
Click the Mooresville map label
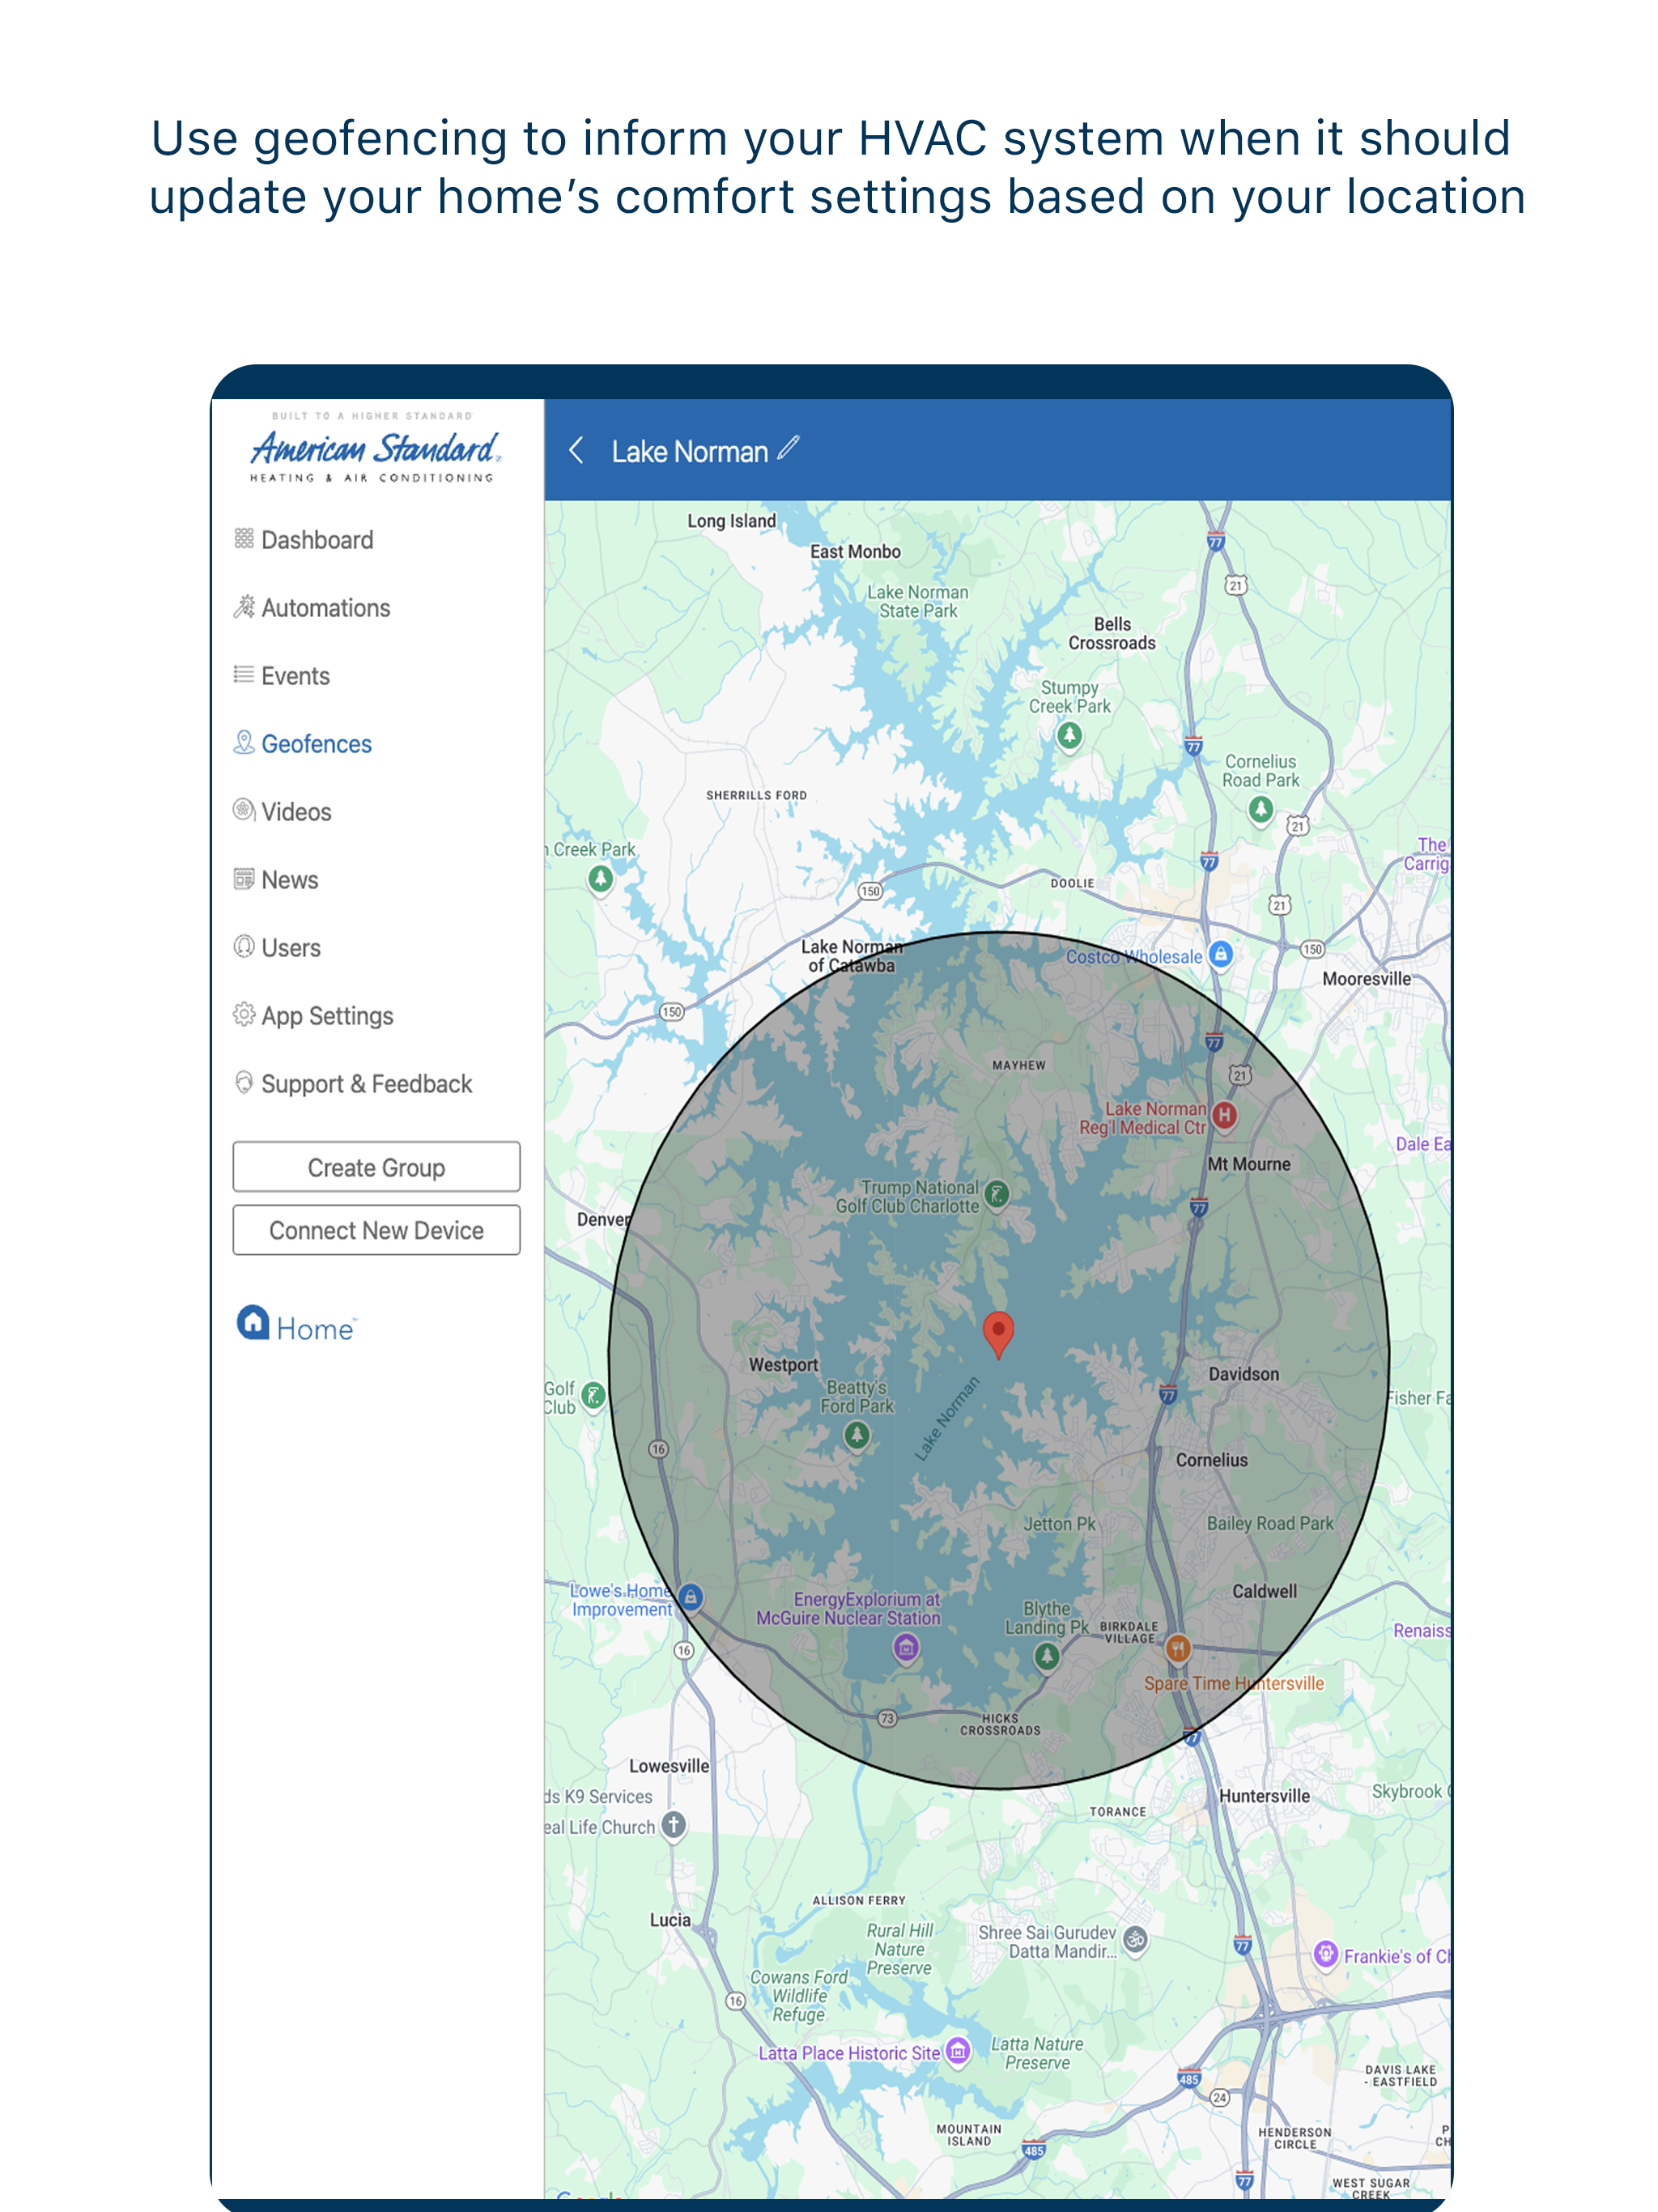pyautogui.click(x=1366, y=979)
